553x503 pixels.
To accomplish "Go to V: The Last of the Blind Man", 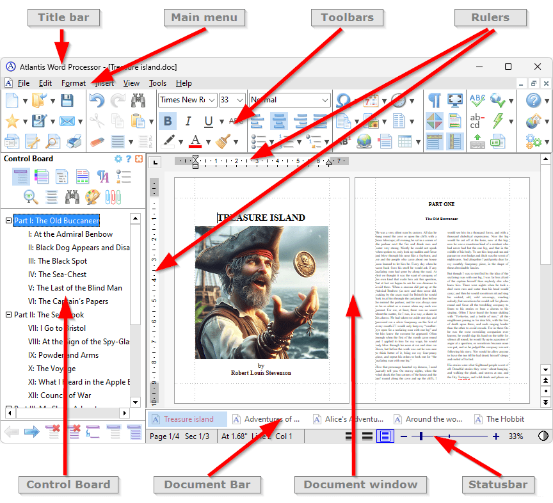I will pyautogui.click(x=75, y=288).
